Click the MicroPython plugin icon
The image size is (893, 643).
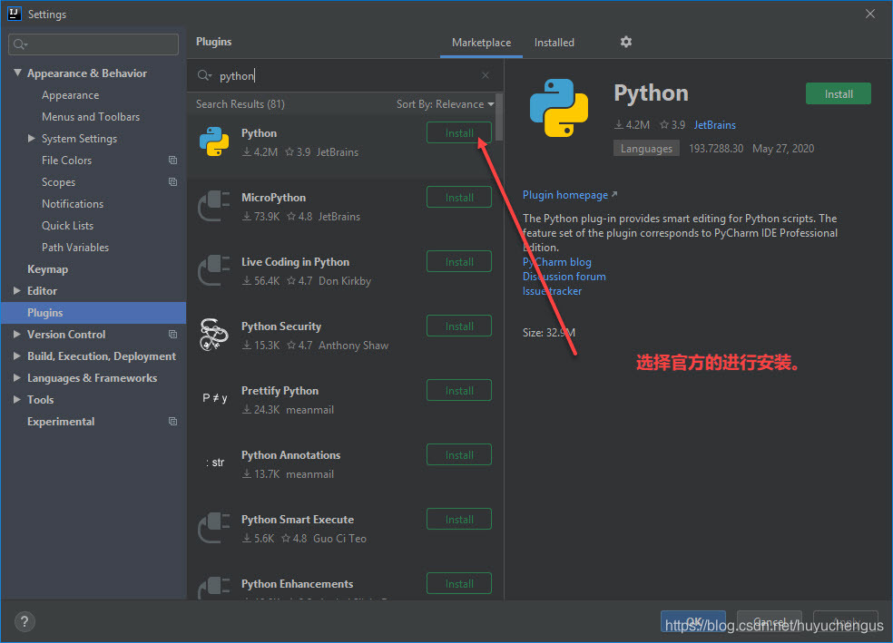pyautogui.click(x=214, y=206)
